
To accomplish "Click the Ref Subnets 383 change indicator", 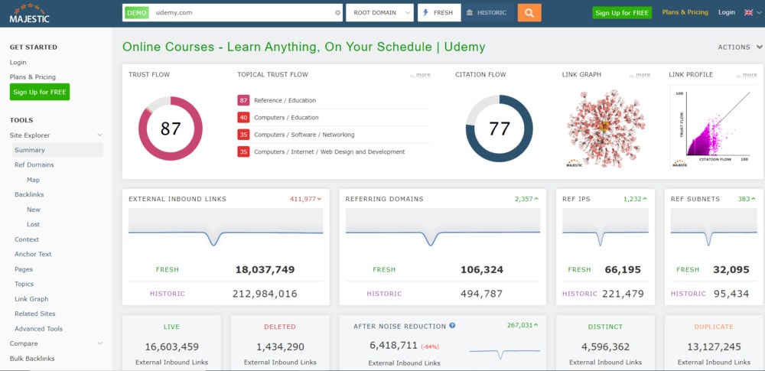I will coord(747,199).
